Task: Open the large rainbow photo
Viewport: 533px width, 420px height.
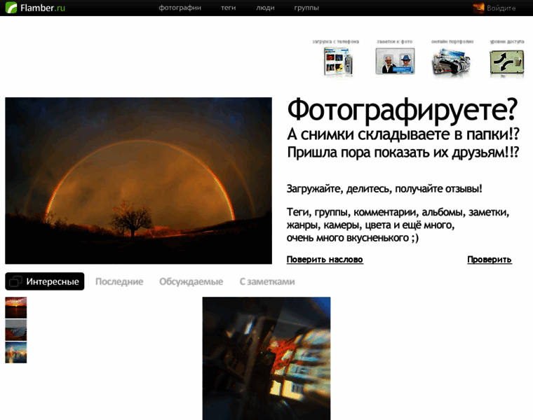Action: (138, 181)
